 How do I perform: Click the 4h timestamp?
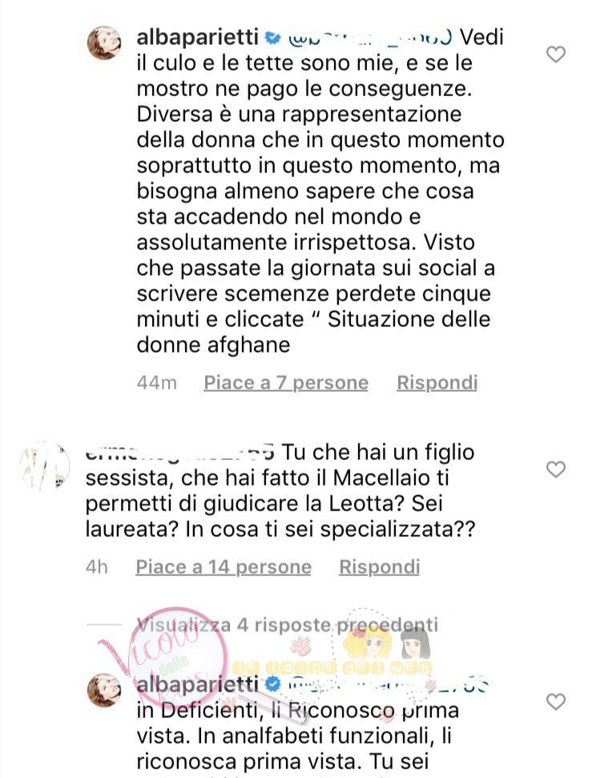97,567
